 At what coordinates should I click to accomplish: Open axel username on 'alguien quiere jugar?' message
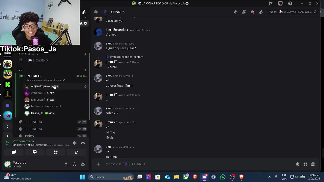point(109,43)
